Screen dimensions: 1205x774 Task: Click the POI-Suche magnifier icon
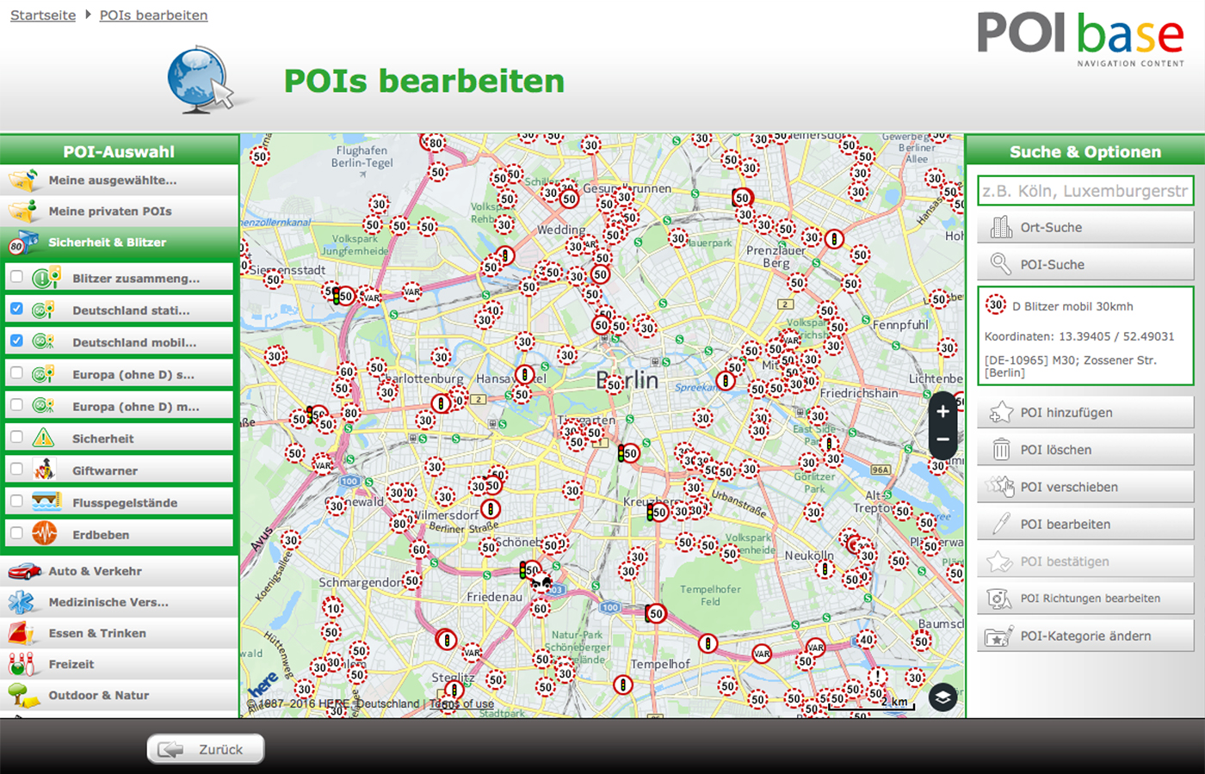(x=1000, y=264)
